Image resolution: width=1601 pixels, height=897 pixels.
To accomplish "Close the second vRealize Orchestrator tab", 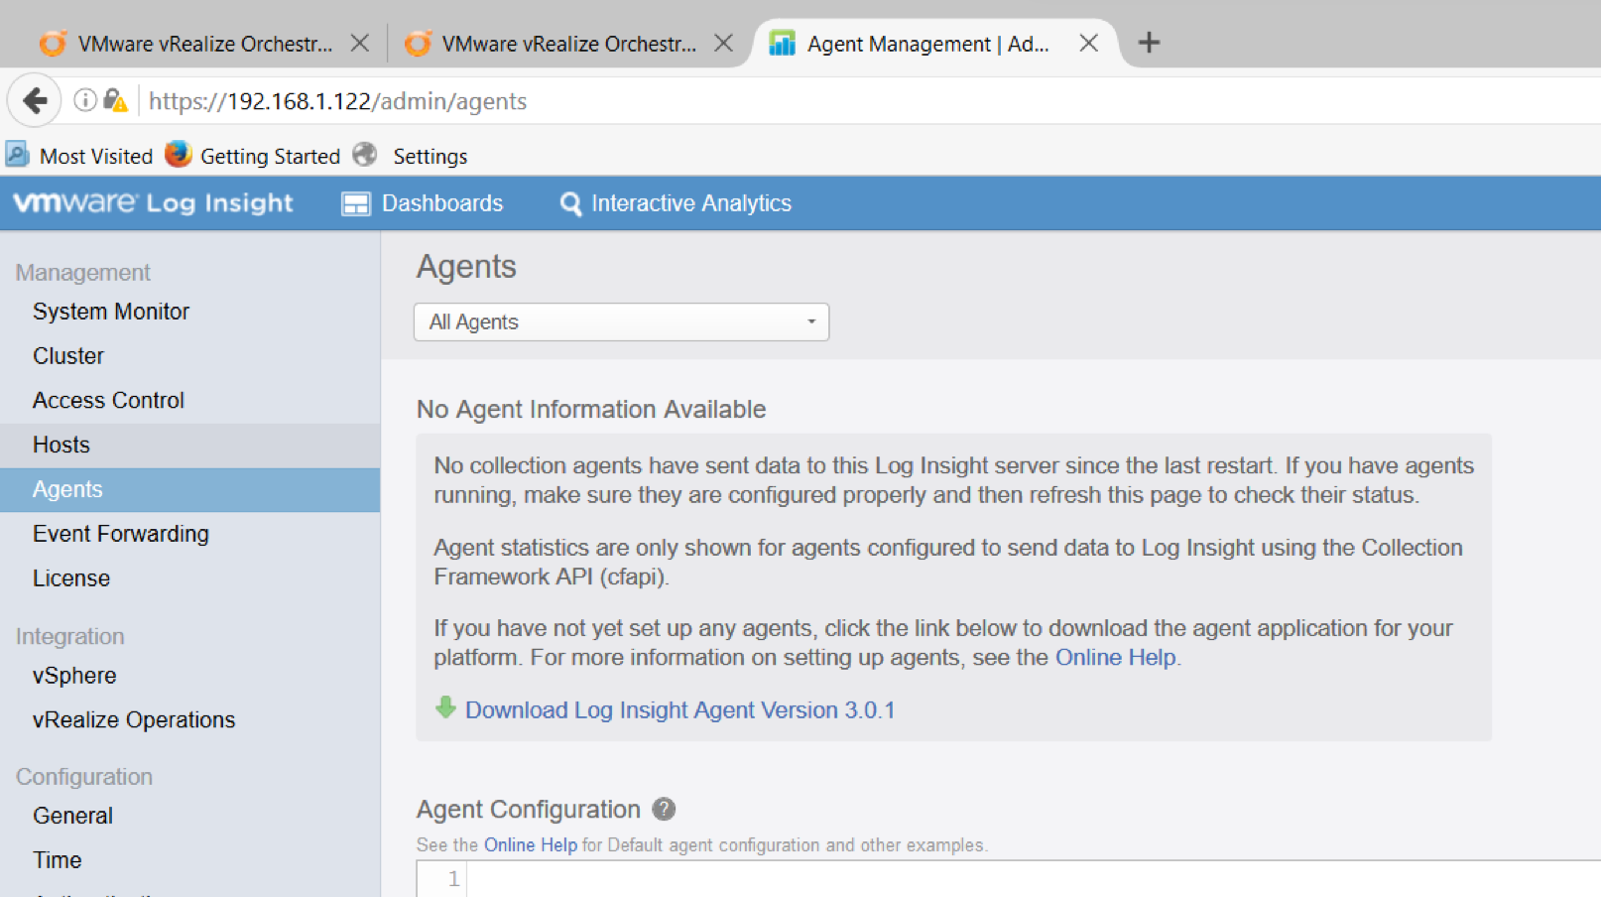I will pos(724,43).
